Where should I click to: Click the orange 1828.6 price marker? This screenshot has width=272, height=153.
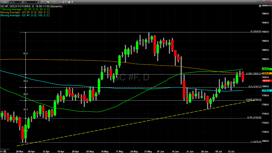pos(266,73)
